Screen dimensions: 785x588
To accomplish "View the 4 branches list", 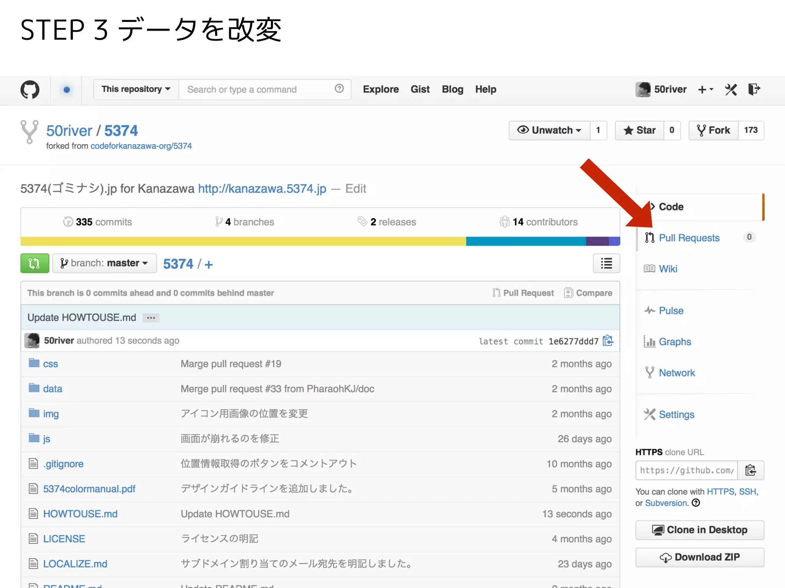I will pyautogui.click(x=245, y=222).
